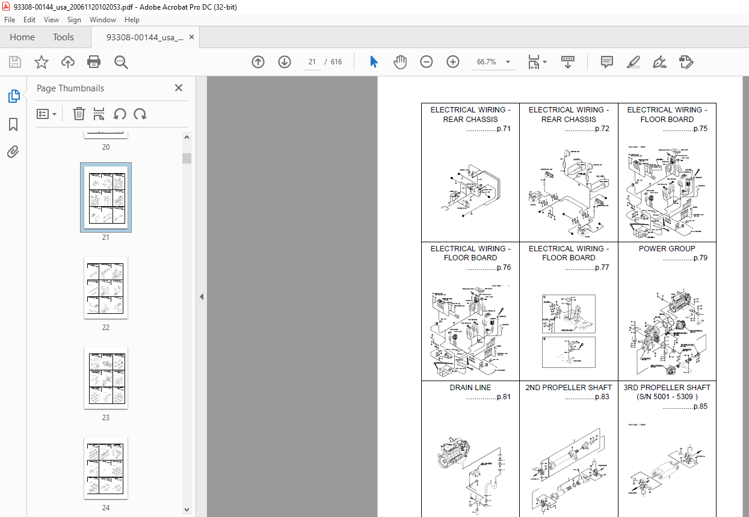Click the POWER GROUP p.79 cell
The image size is (749, 517).
click(667, 311)
